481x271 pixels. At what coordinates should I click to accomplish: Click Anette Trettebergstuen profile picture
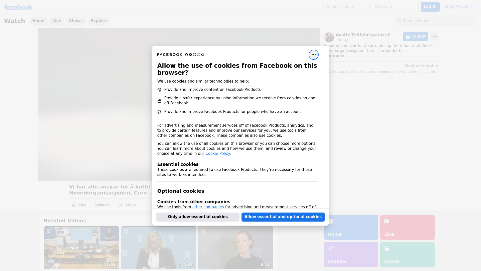pos(329,37)
